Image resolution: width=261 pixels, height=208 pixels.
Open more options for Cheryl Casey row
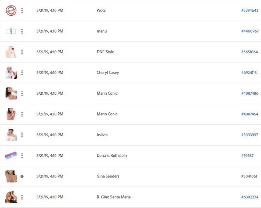22,73
